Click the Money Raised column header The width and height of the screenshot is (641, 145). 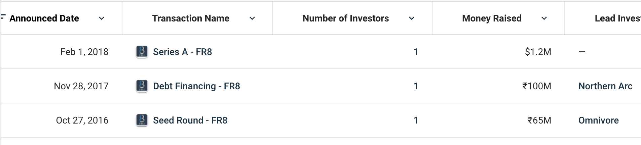[492, 18]
